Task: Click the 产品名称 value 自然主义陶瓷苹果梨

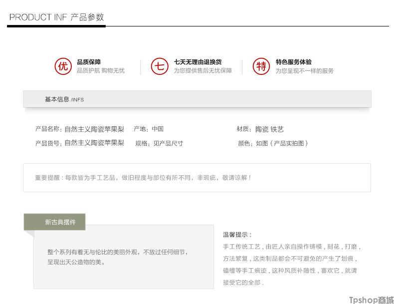Action: click(94, 129)
